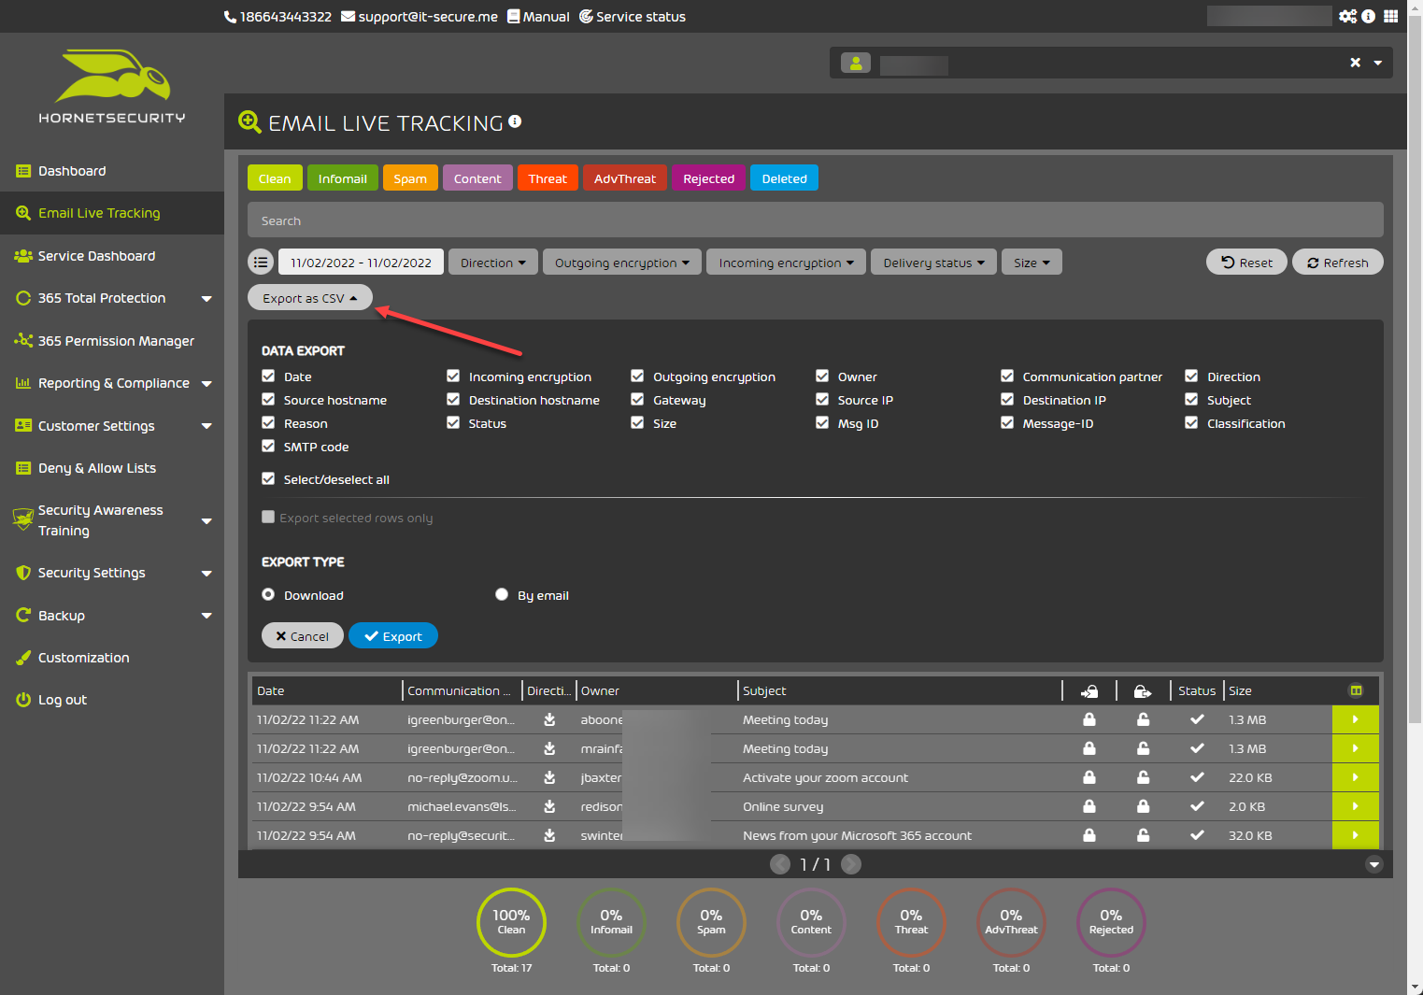The height and width of the screenshot is (995, 1423).
Task: Toggle Select/deselect all checkbox
Action: tap(268, 478)
